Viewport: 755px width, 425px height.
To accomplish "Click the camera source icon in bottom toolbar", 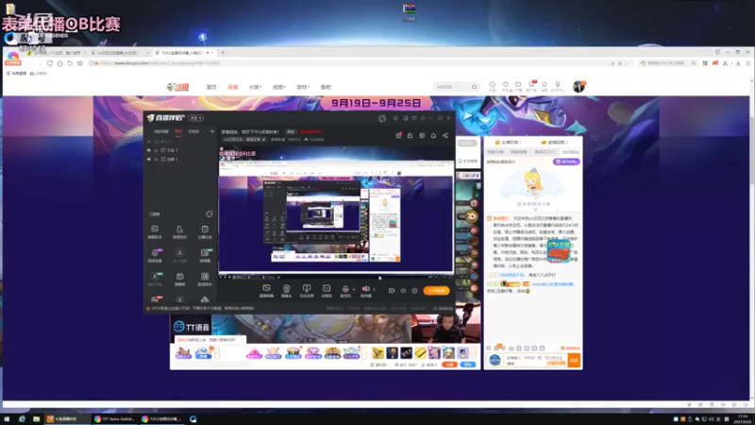I will 287,289.
